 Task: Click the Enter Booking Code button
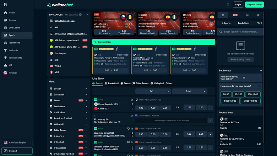point(240,60)
